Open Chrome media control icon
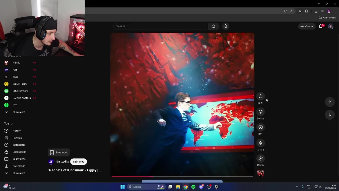This screenshot has height=191, width=339. click(322, 11)
